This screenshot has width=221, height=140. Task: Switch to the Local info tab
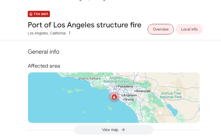pyautogui.click(x=189, y=29)
